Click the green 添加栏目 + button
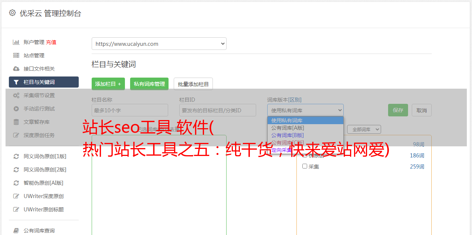The image size is (472, 235). [108, 84]
